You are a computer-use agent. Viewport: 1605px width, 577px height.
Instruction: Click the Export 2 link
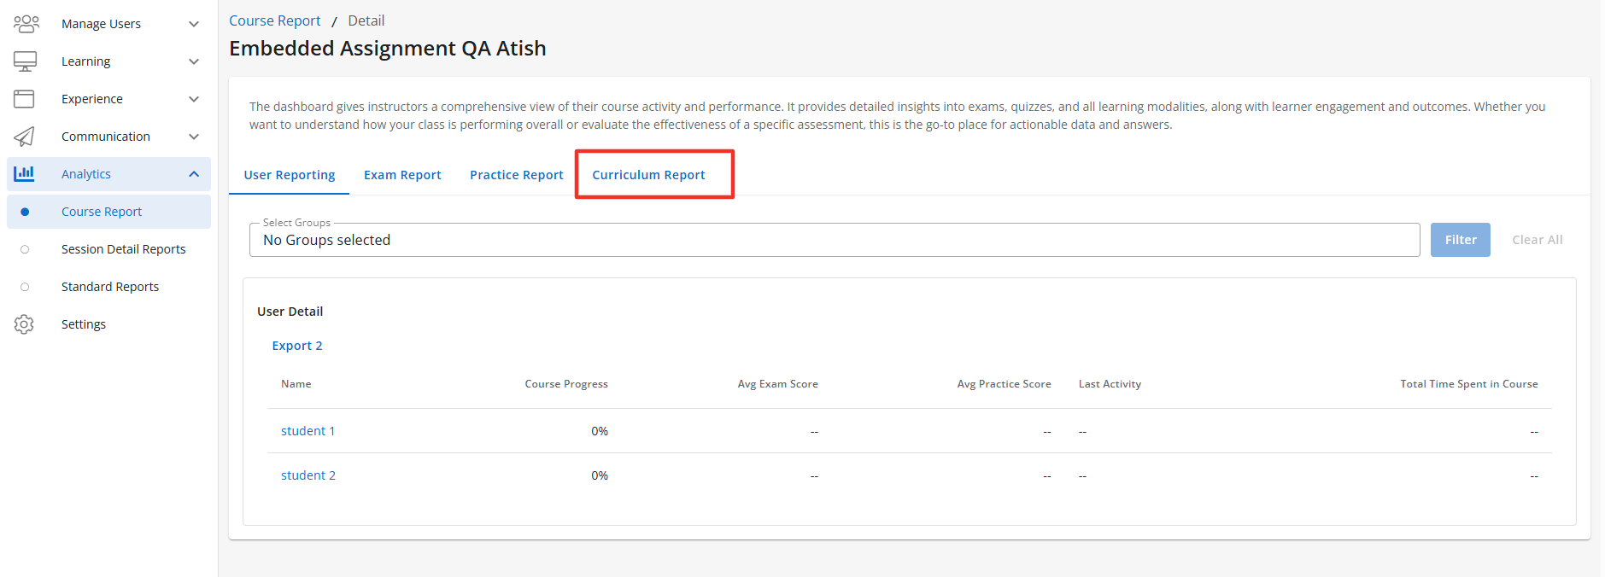(297, 346)
